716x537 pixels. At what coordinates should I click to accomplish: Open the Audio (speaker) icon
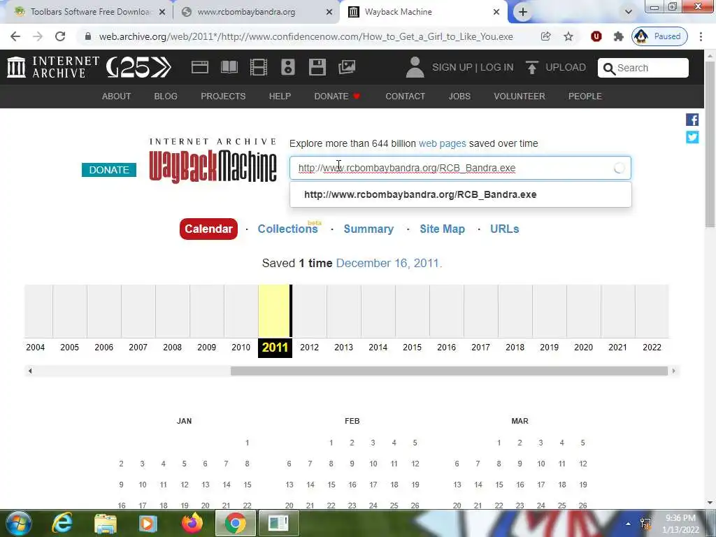pyautogui.click(x=287, y=67)
